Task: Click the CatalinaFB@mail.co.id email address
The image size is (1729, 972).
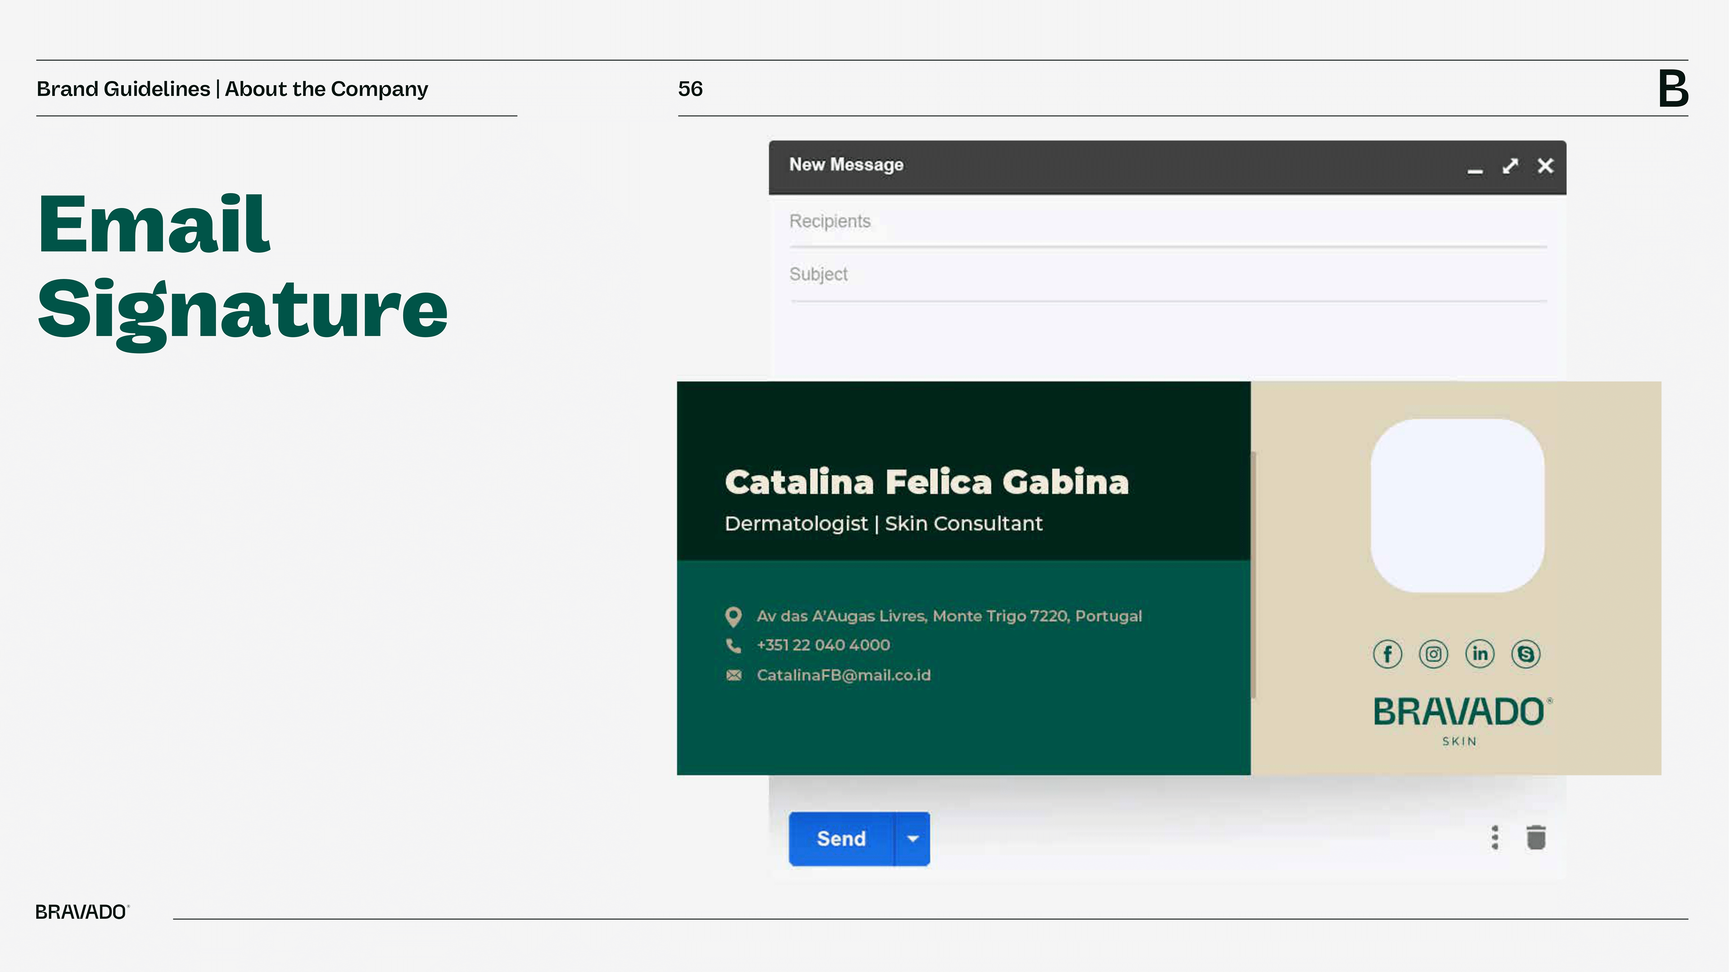Action: (844, 675)
